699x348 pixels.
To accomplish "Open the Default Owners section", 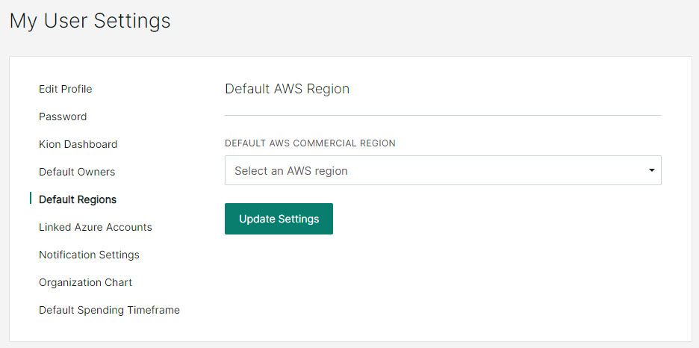I will [x=77, y=172].
